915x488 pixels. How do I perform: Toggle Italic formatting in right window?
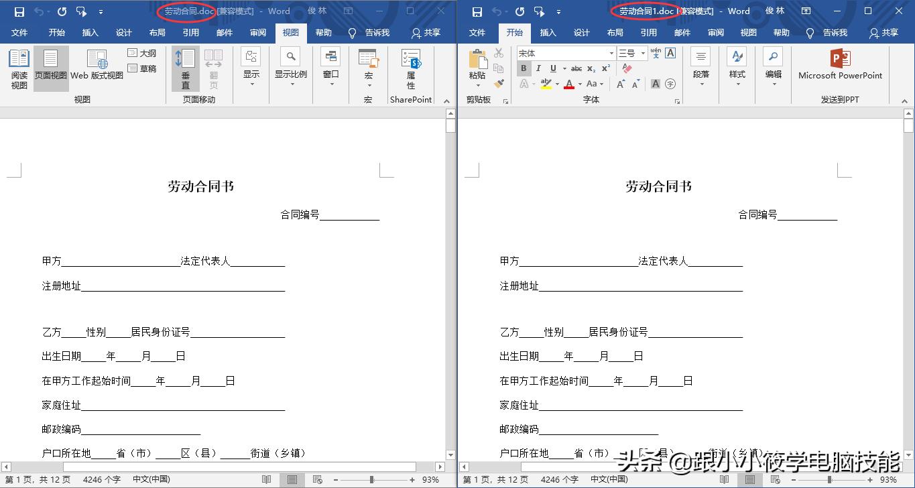coord(538,68)
